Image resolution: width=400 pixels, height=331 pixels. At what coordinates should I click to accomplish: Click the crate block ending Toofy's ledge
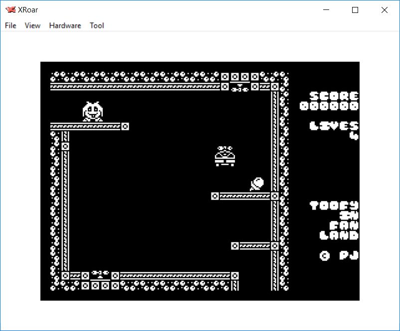pos(125,126)
